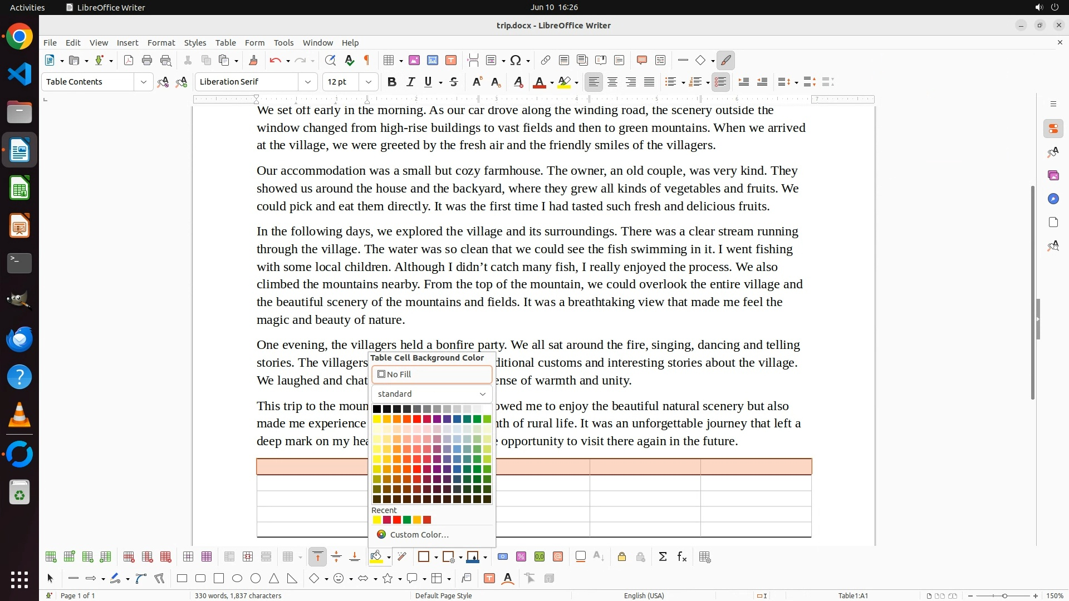Click the Insert Special Character omega icon
This screenshot has height=601, width=1069.
pyautogui.click(x=516, y=61)
